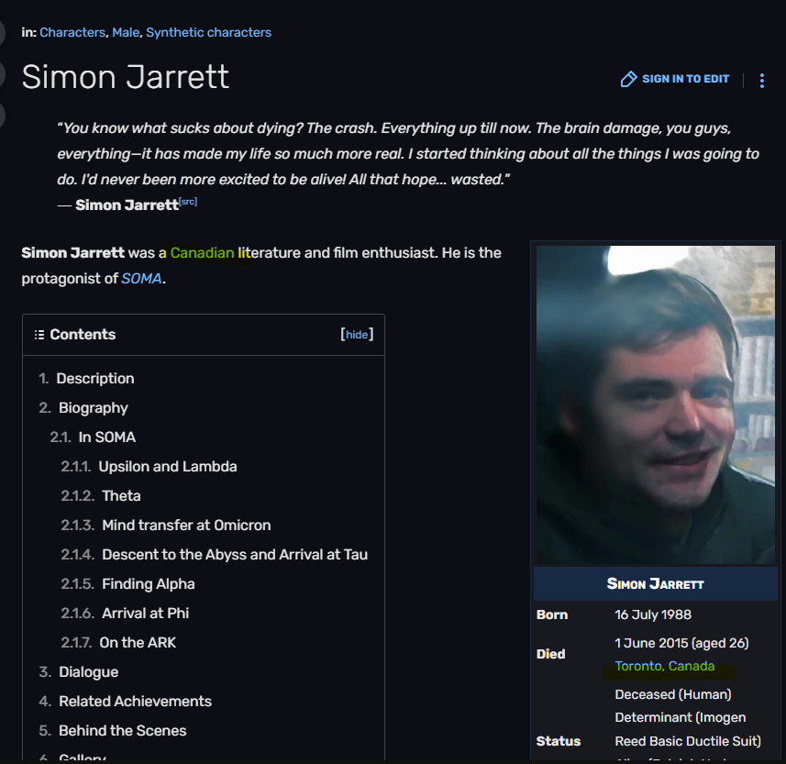Hide the Contents table
The width and height of the screenshot is (786, 764).
357,335
